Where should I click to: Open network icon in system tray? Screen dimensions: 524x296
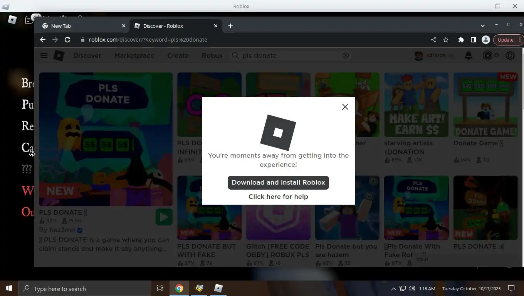coord(403,289)
